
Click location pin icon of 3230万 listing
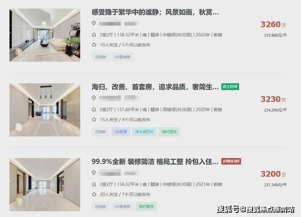point(93,98)
